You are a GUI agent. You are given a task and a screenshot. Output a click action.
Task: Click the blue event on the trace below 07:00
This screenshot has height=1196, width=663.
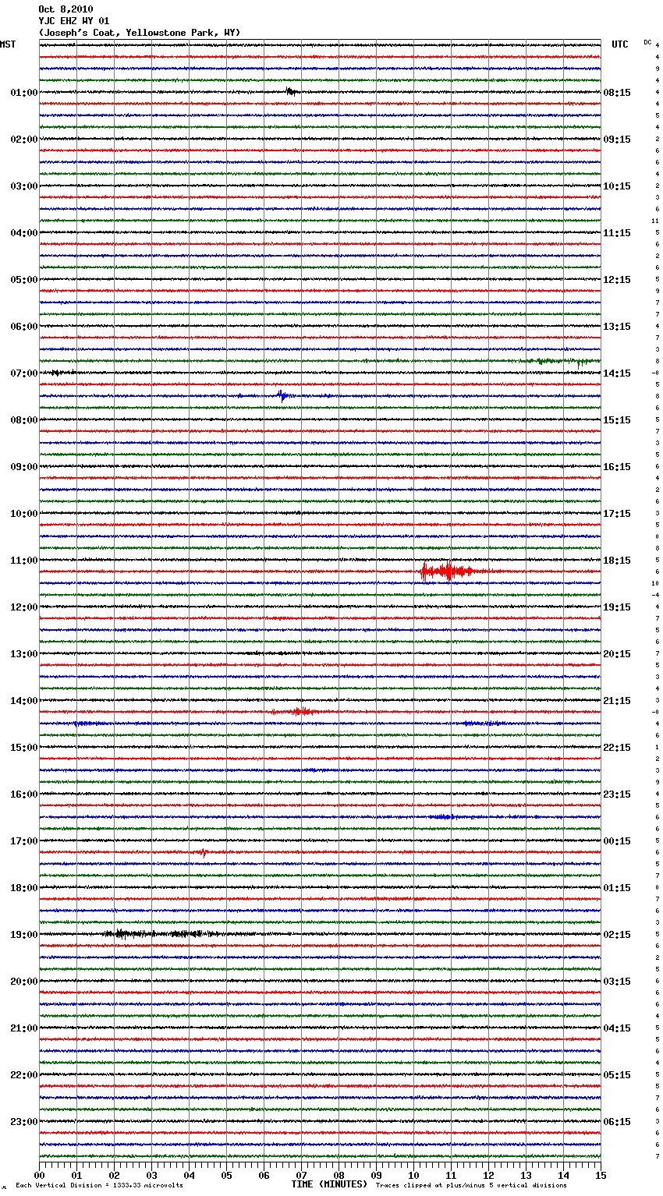tap(283, 395)
